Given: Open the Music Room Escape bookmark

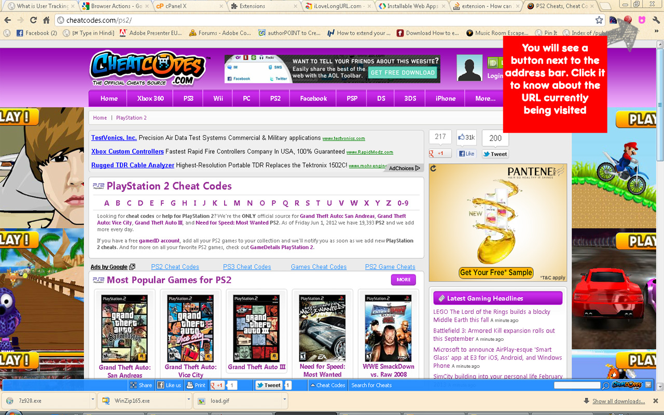Looking at the screenshot, I should 496,33.
